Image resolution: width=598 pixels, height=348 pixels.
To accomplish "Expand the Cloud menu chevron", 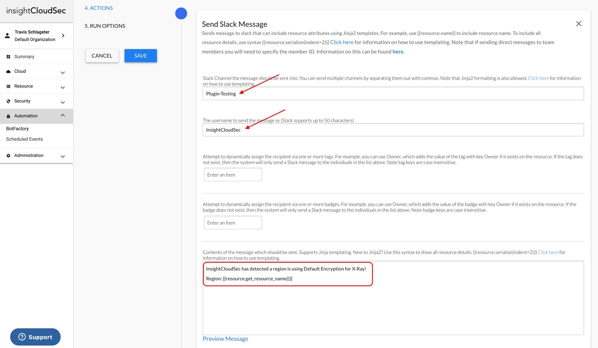I will coord(63,72).
